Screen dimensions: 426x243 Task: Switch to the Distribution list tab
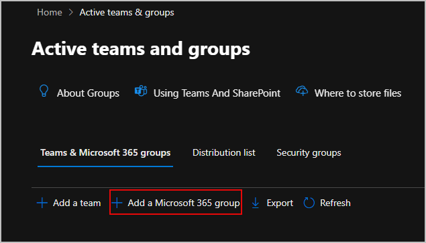pos(224,153)
